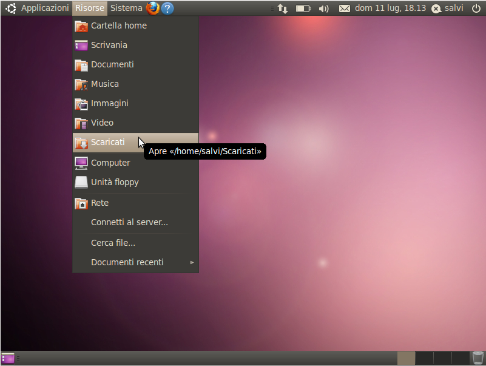This screenshot has height=366, width=486.
Task: Open the Trash icon in bottom panel
Action: (478, 358)
